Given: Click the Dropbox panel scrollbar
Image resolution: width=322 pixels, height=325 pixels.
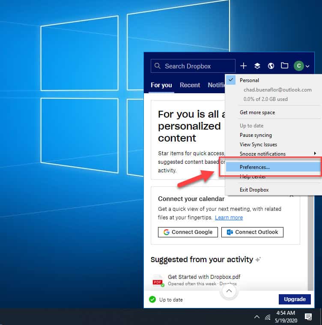Looking at the screenshot, I should point(310,242).
